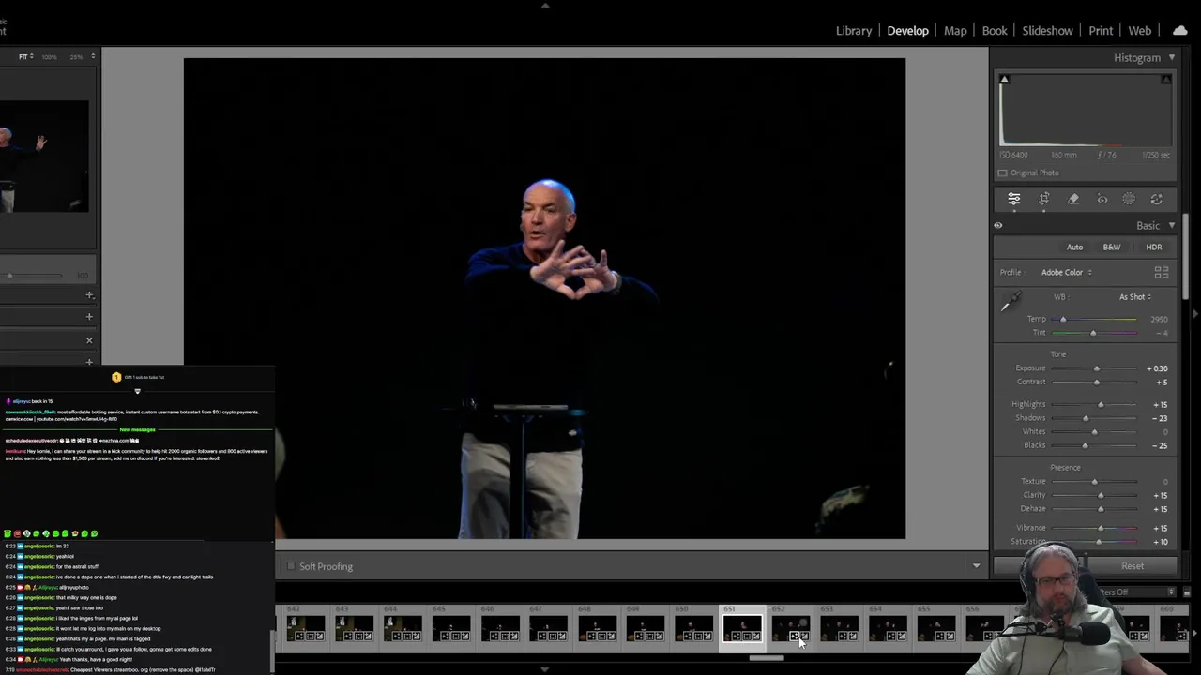Click the X icon in left panel
1201x675 pixels.
(89, 340)
